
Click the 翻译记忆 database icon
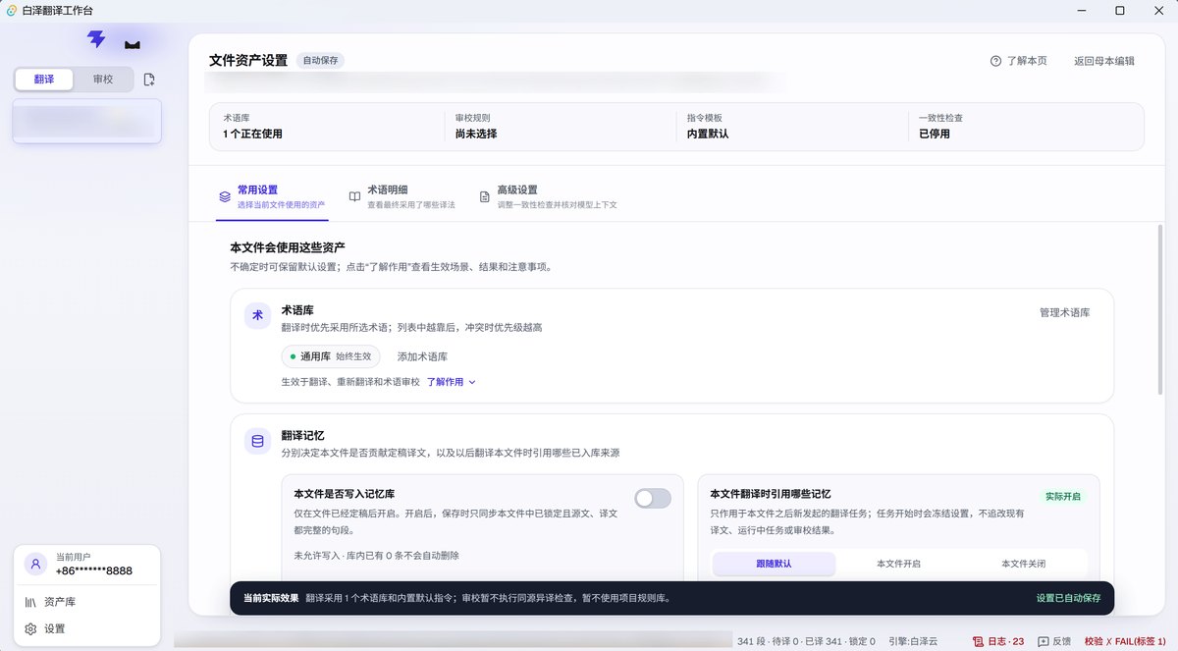(x=258, y=441)
